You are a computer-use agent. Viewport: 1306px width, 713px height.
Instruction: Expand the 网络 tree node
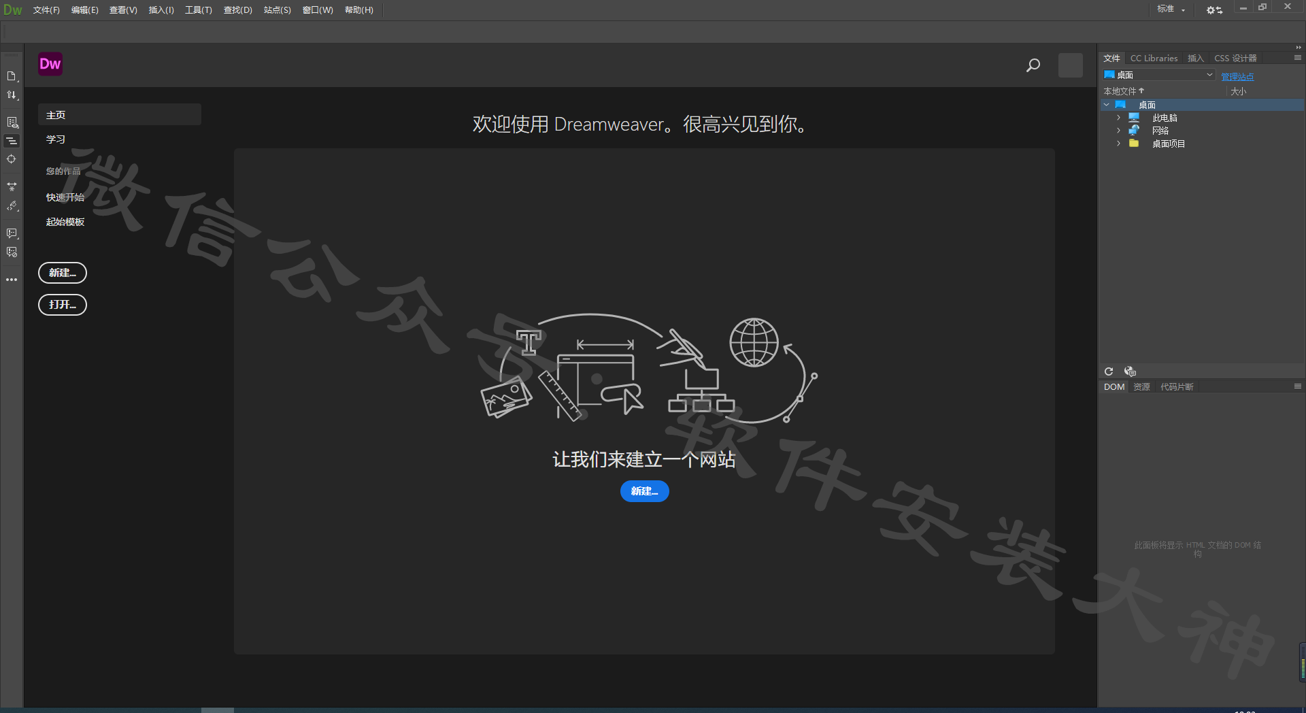1118,131
